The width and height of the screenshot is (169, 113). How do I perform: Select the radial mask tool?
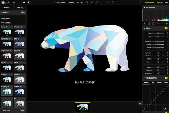pos(149,23)
